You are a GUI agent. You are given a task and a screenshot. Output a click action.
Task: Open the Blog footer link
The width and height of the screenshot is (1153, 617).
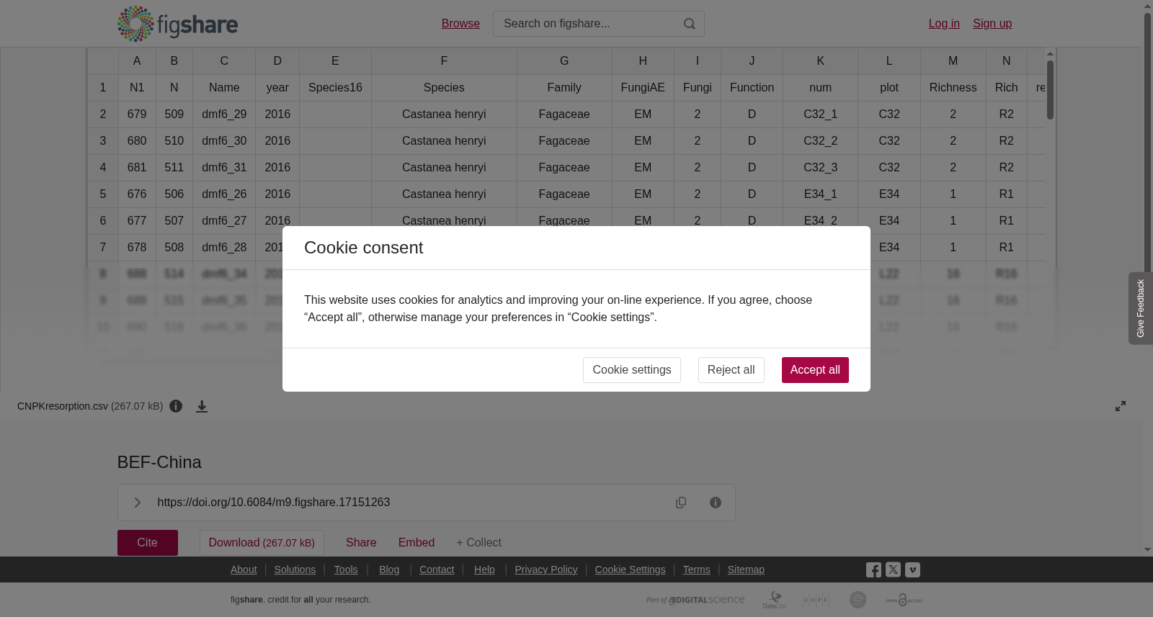(x=389, y=569)
